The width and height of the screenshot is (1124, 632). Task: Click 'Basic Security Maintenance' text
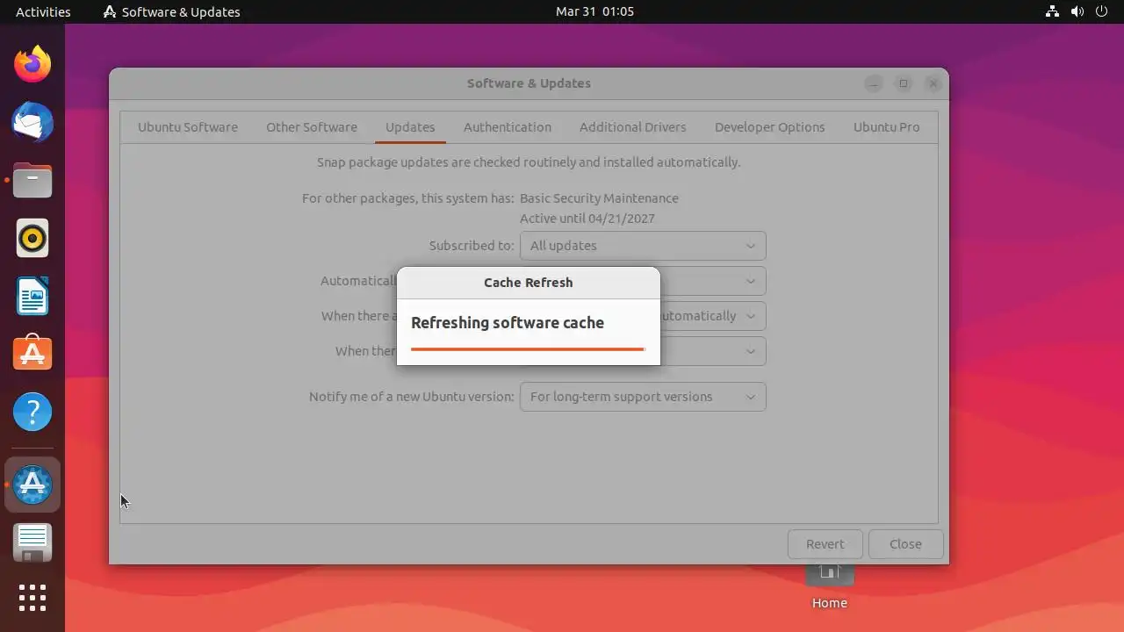(599, 198)
